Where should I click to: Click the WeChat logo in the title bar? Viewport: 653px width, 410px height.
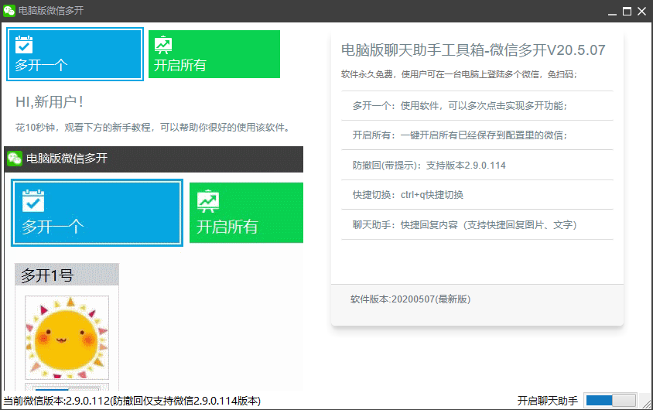[9, 11]
